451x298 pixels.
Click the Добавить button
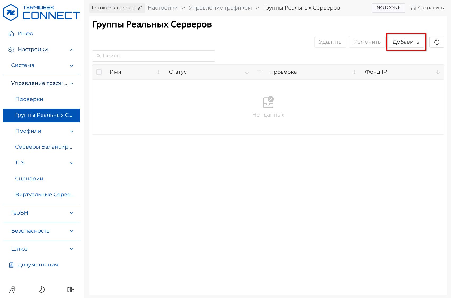pyautogui.click(x=406, y=42)
